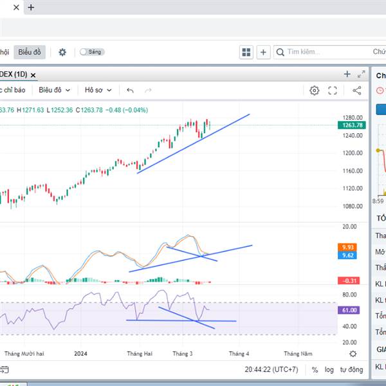Viewport: 386px width, 386px height.
Task: Open a new browser tab
Action: (x=31, y=8)
